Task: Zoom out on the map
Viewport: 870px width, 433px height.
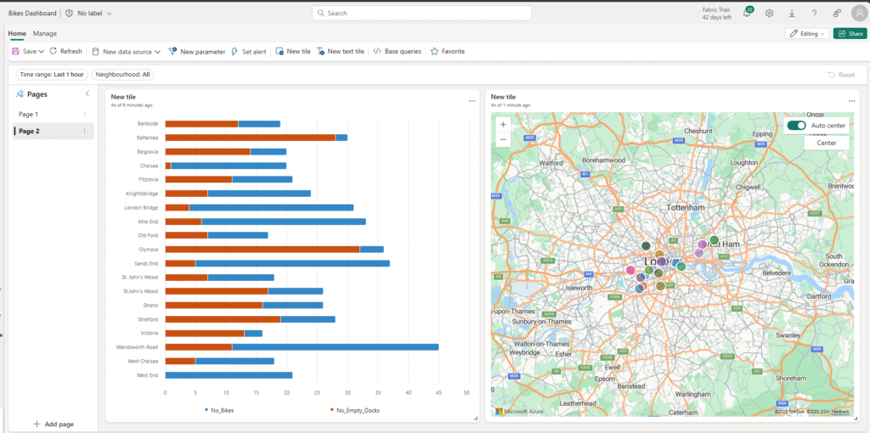Action: coord(503,139)
